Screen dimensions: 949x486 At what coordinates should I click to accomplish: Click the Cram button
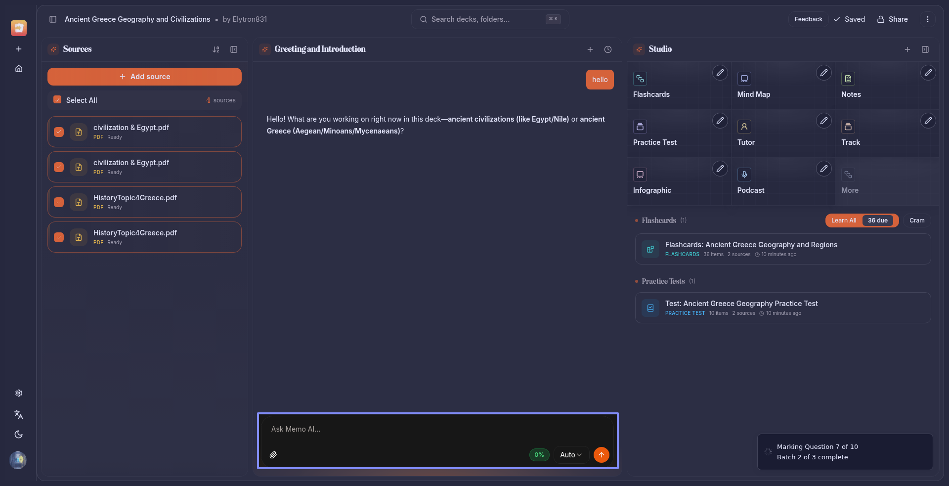click(916, 221)
